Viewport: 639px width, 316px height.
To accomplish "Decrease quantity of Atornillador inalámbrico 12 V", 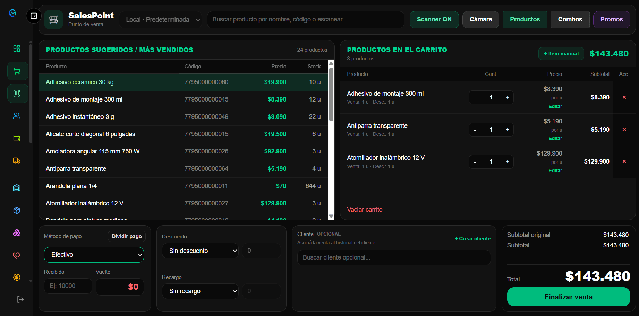I will tap(475, 162).
